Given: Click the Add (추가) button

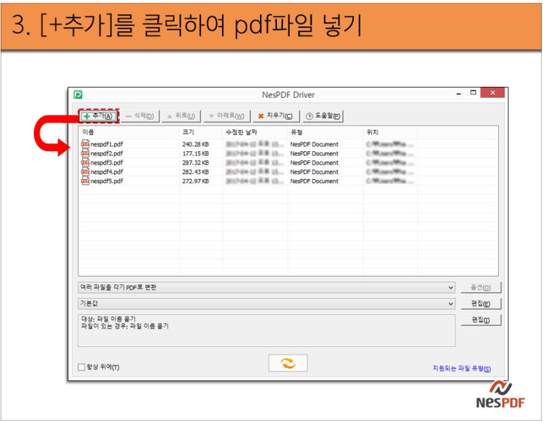Looking at the screenshot, I should click(98, 116).
